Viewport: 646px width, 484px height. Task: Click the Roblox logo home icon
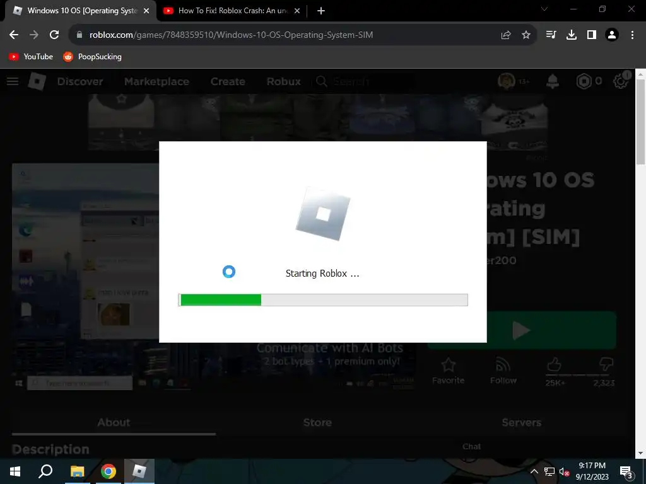37,81
